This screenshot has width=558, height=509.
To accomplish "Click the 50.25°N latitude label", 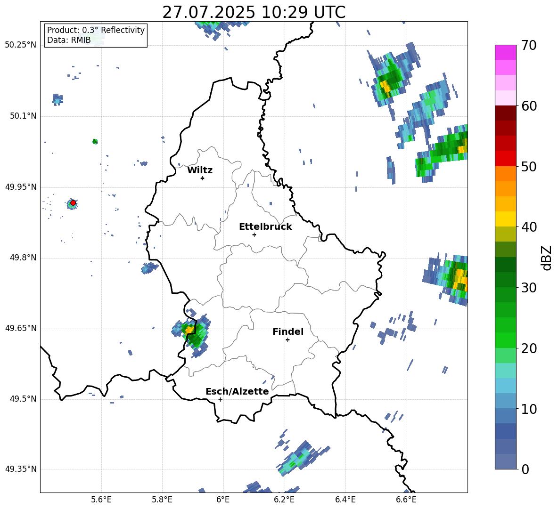I will coord(21,45).
